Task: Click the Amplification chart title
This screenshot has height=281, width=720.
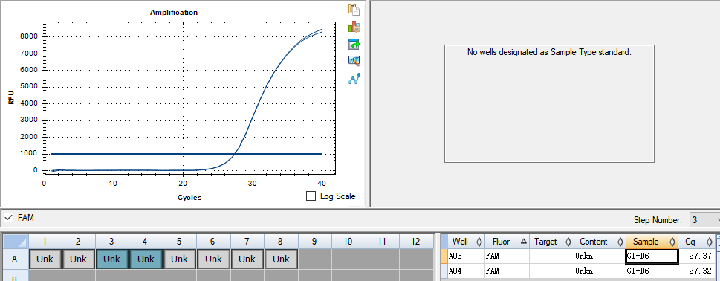Action: tap(174, 13)
